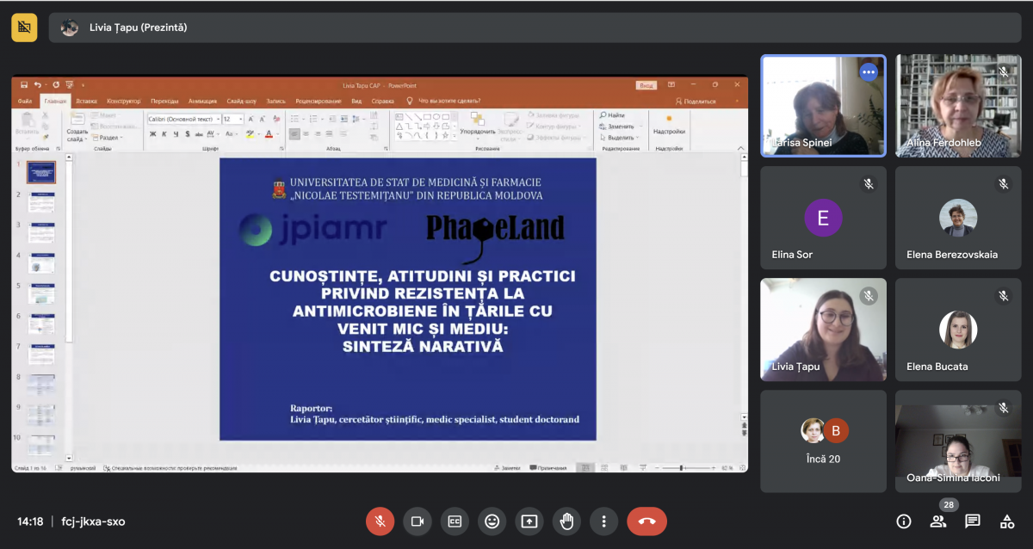Raise your hand in the meeting
The width and height of the screenshot is (1033, 549).
566,521
